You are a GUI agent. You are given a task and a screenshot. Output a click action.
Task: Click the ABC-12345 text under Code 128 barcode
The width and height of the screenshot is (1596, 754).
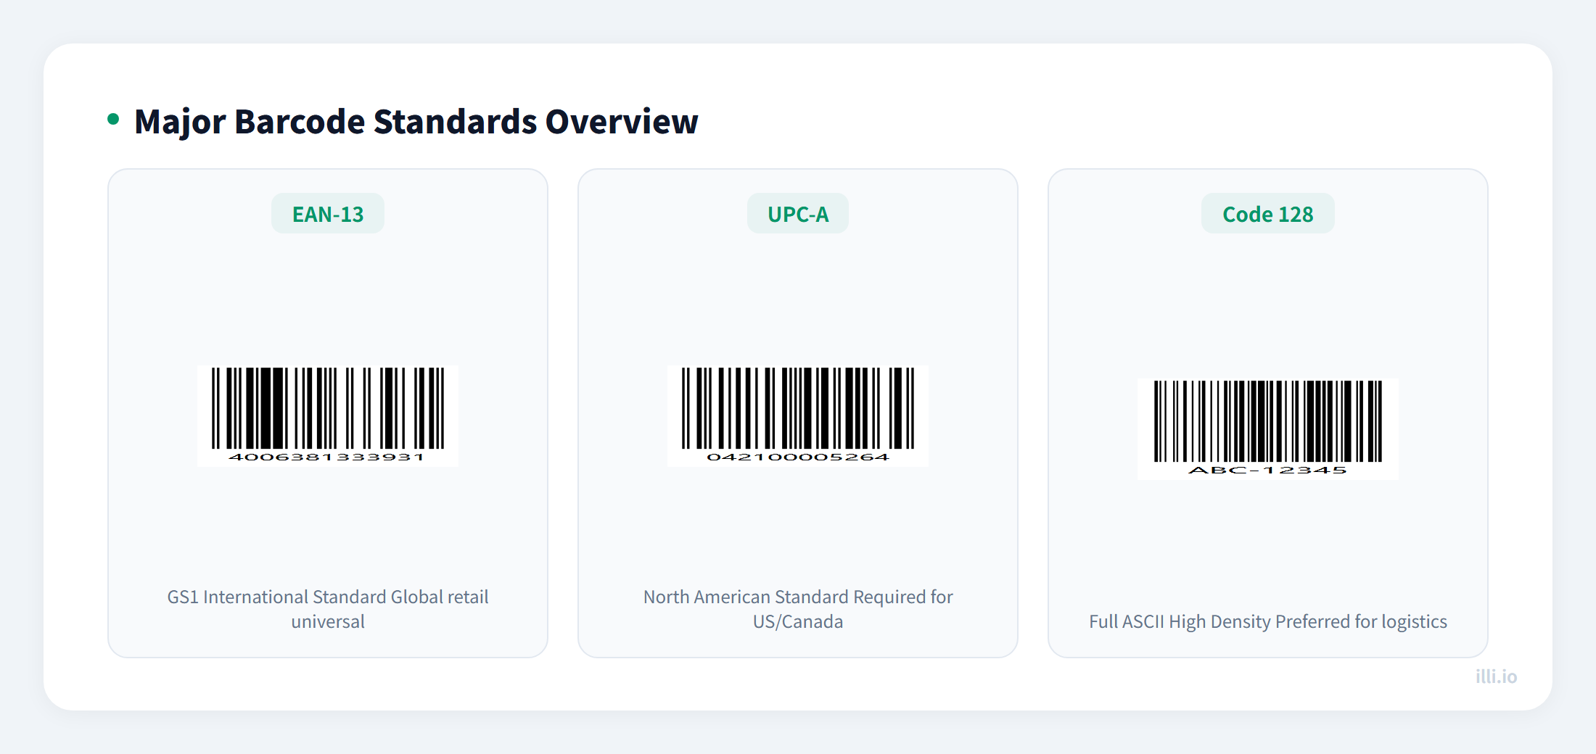click(1267, 470)
